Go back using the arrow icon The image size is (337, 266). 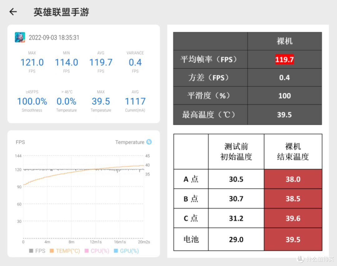tap(13, 12)
